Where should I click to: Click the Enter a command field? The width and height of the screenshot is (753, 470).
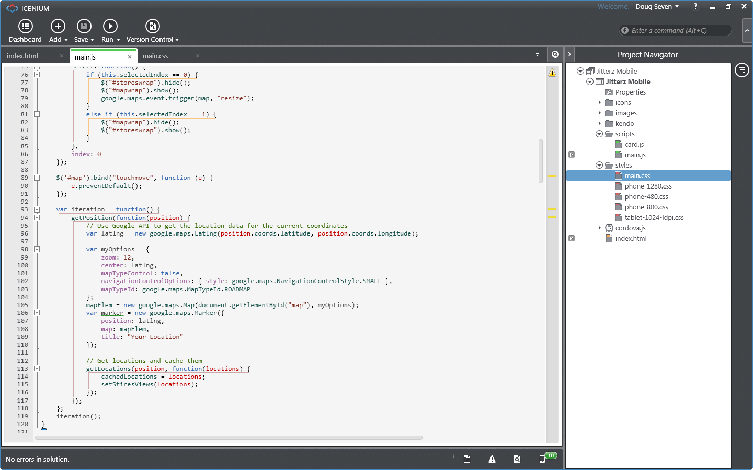click(677, 30)
